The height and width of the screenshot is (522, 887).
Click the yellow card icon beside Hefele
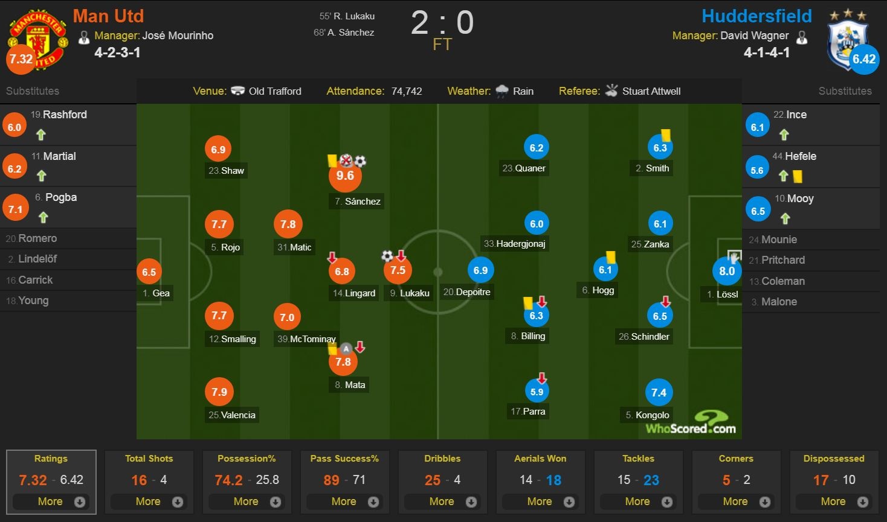[x=798, y=176]
